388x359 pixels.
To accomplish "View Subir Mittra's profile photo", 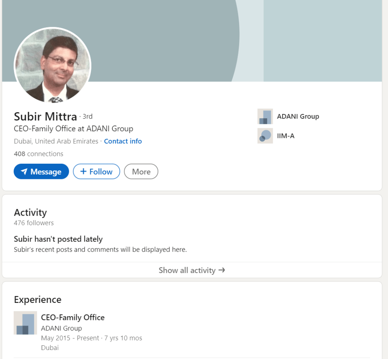I will [52, 66].
